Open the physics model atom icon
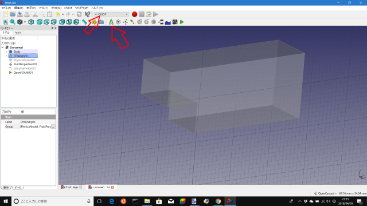 pos(118,22)
